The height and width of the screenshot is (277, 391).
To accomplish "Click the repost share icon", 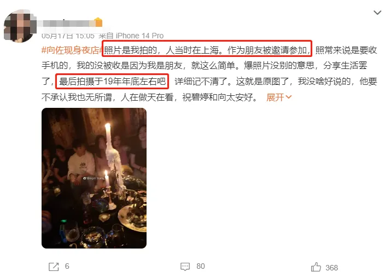I will 54,267.
